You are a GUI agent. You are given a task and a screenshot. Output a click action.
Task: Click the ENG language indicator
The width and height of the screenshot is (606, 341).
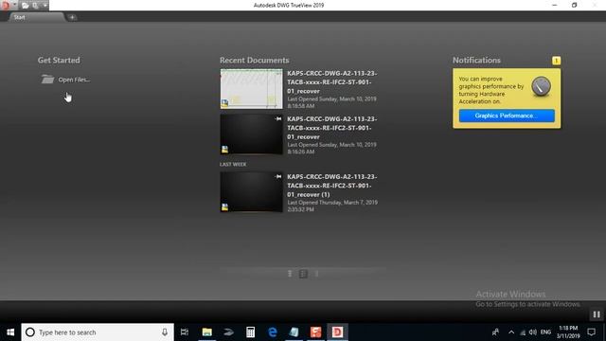545,332
